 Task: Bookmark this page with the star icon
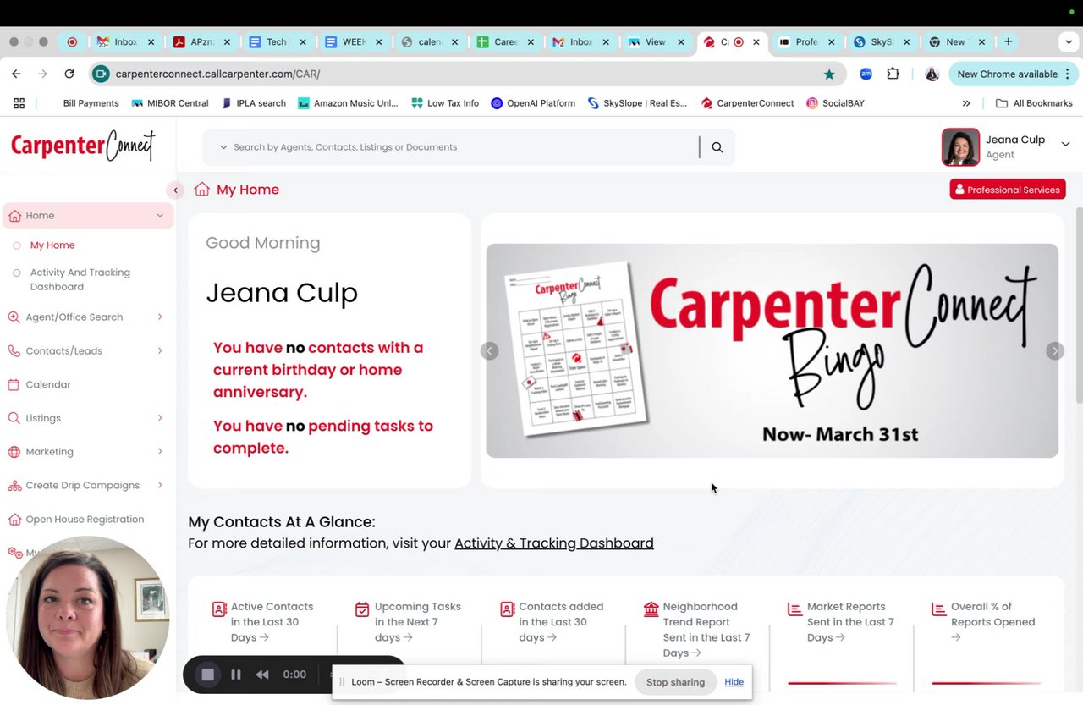pyautogui.click(x=829, y=74)
